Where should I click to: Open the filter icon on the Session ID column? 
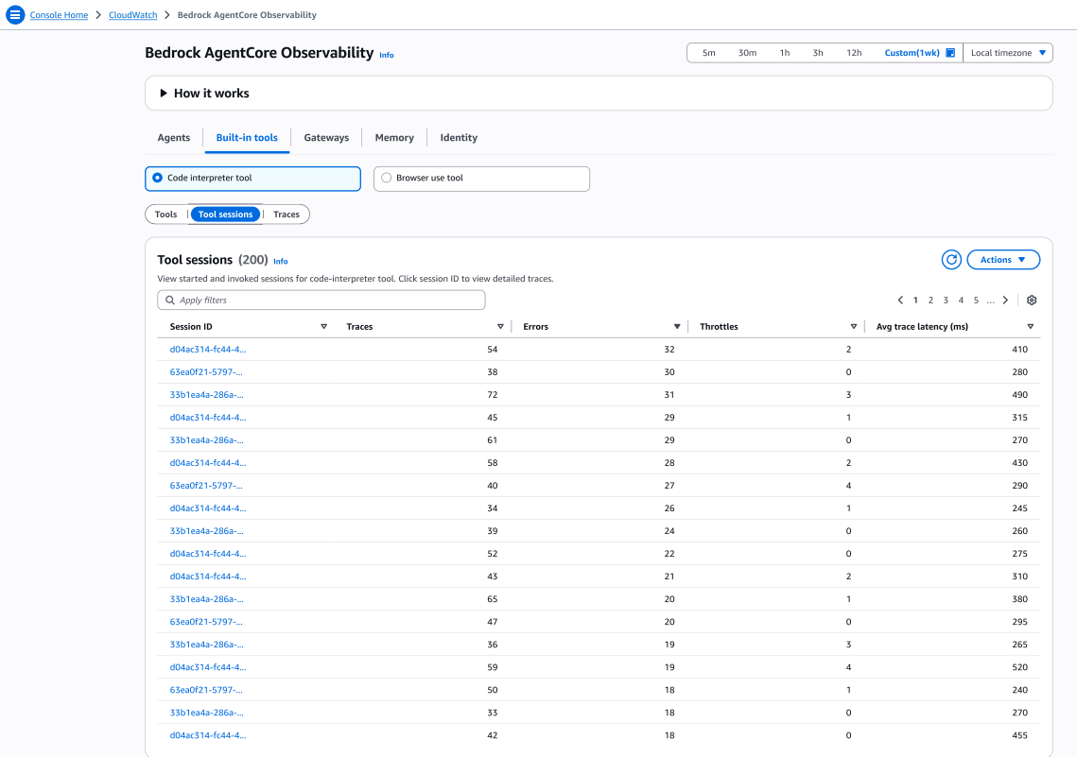pyautogui.click(x=323, y=326)
